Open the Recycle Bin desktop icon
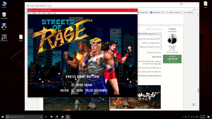Viewport: 212px width, 119px height. (x=4, y=16)
